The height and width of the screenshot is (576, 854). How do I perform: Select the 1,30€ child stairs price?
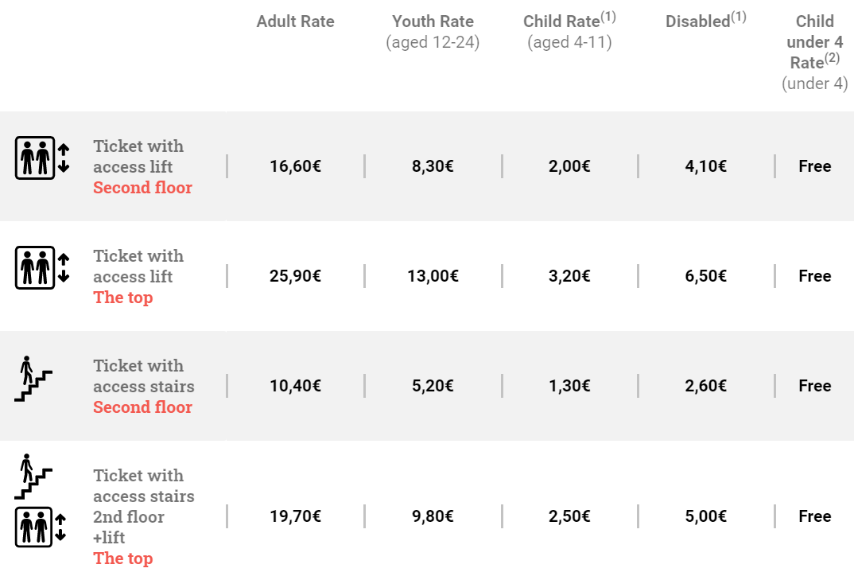[569, 386]
